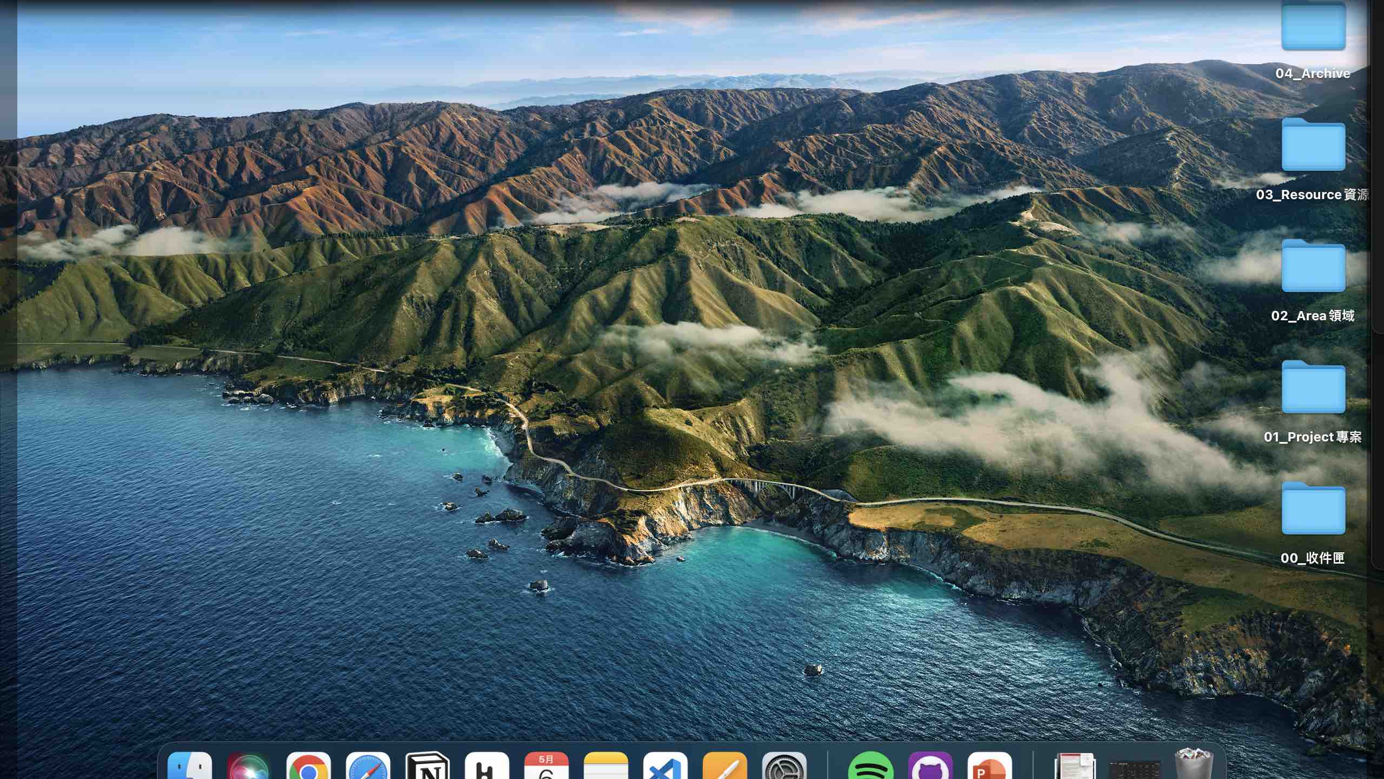Open the dark folder stack beside Trash
1384x779 pixels.
point(1134,770)
